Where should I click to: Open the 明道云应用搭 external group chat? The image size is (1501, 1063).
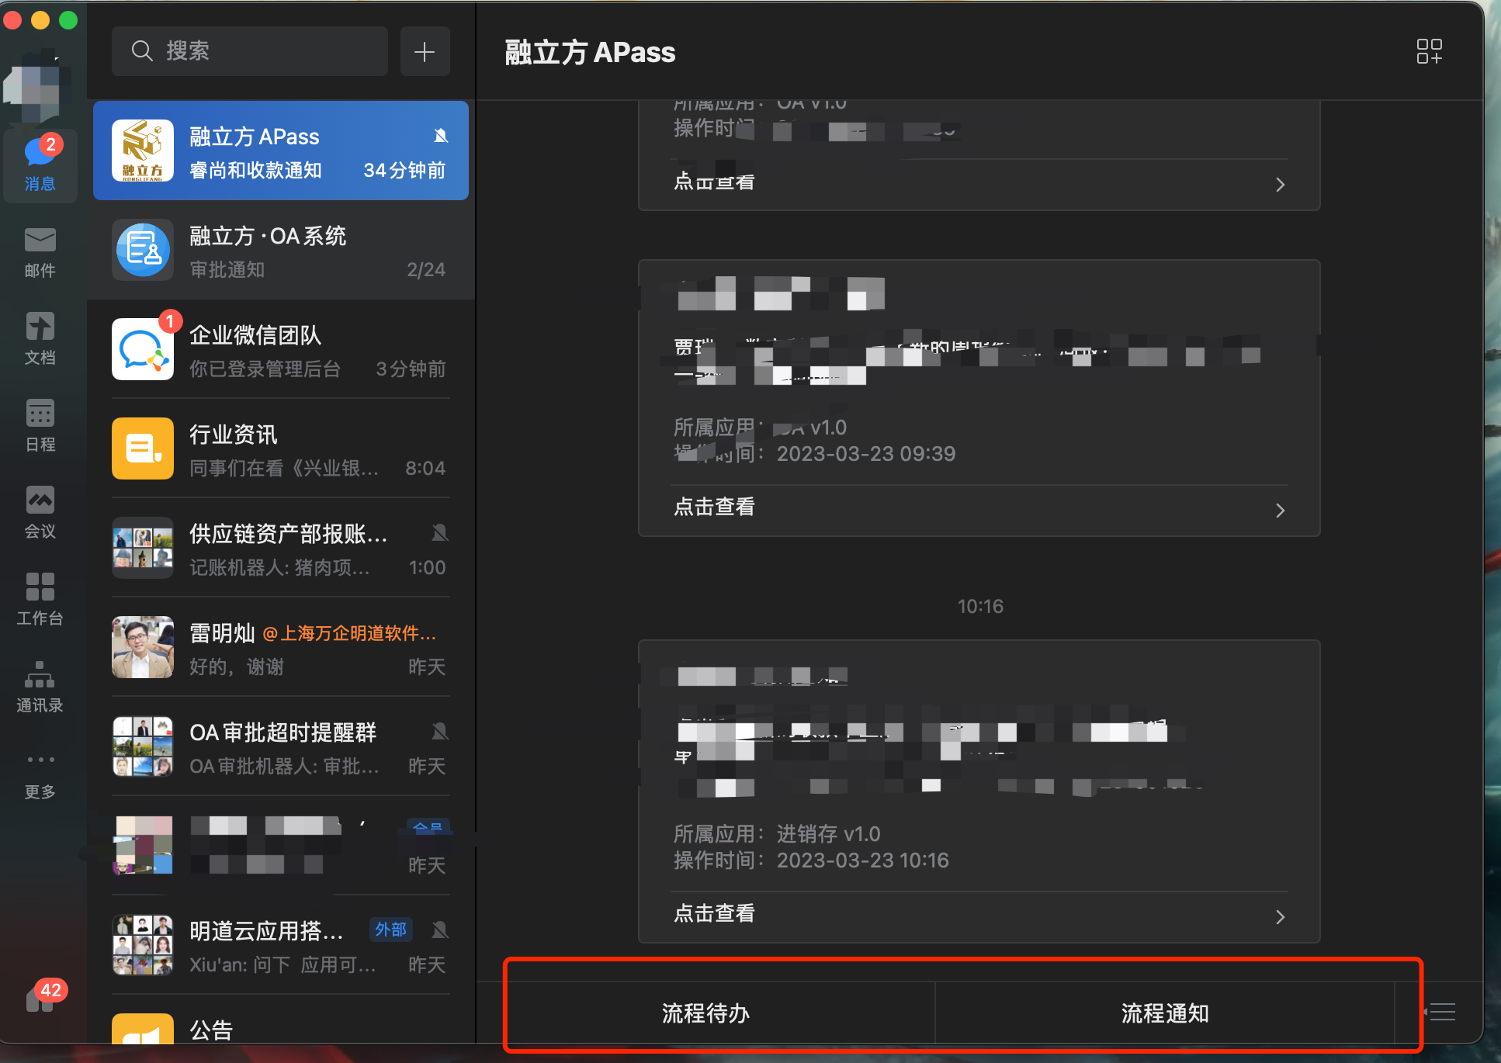[281, 945]
